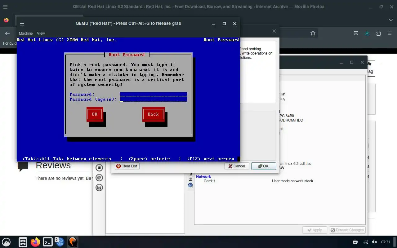Open the QEMU window hamburger menu

pos(22,24)
